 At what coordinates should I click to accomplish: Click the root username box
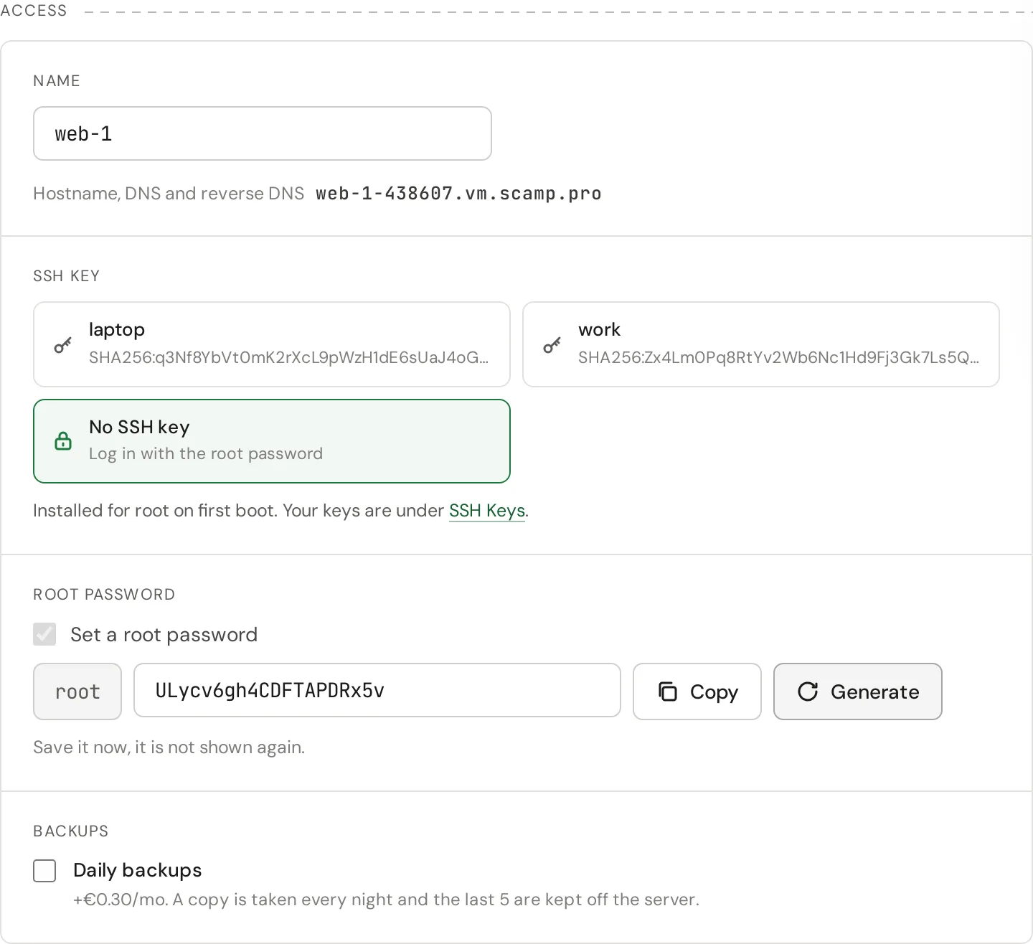[77, 692]
